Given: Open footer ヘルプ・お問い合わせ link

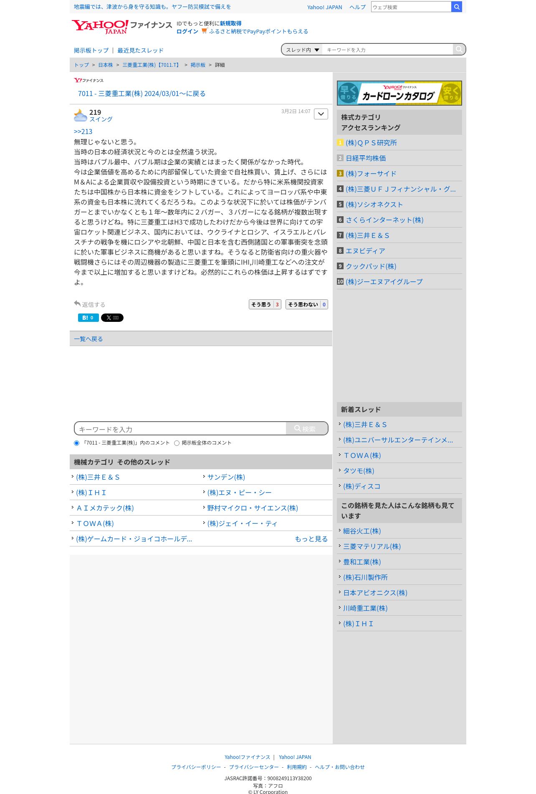Looking at the screenshot, I should point(340,767).
